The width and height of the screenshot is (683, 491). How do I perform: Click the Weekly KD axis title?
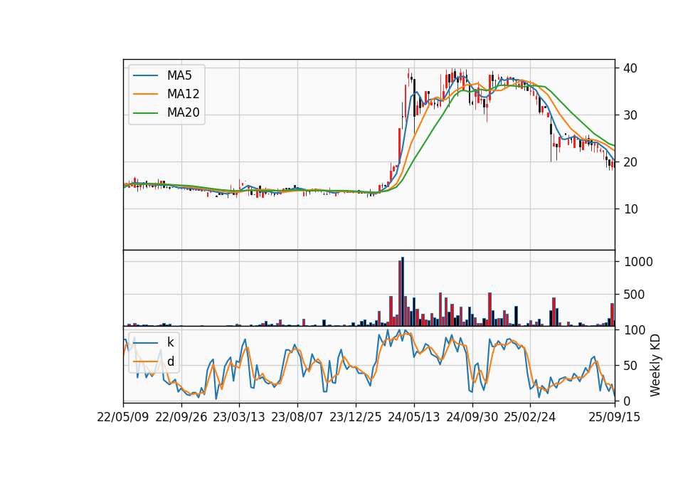(x=655, y=365)
